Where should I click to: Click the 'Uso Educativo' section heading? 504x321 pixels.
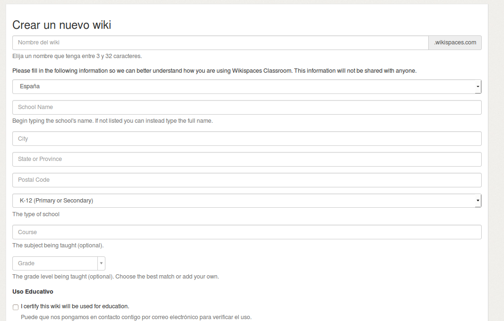pyautogui.click(x=33, y=291)
